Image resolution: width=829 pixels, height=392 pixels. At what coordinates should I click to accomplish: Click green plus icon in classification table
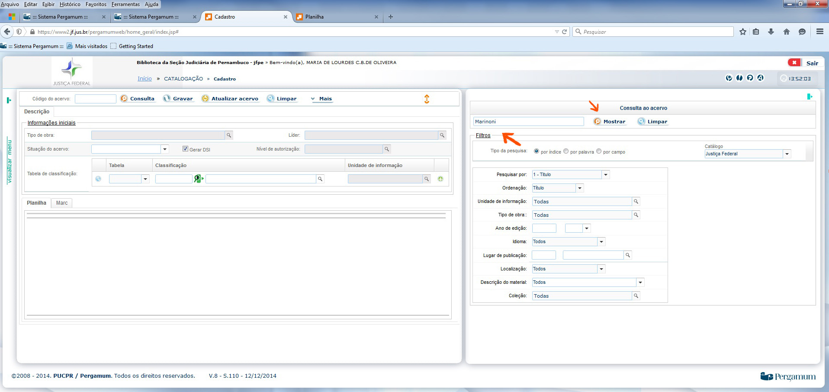(x=440, y=179)
